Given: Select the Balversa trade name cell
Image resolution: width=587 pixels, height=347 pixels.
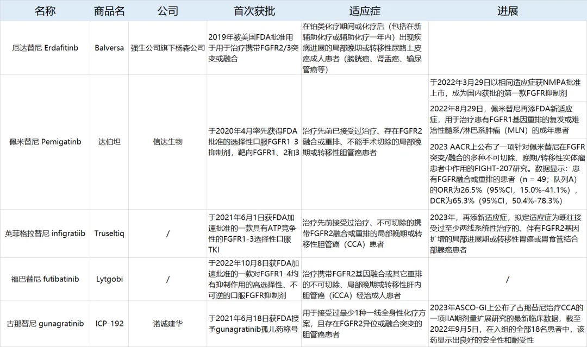Looking at the screenshot, I should tap(109, 48).
